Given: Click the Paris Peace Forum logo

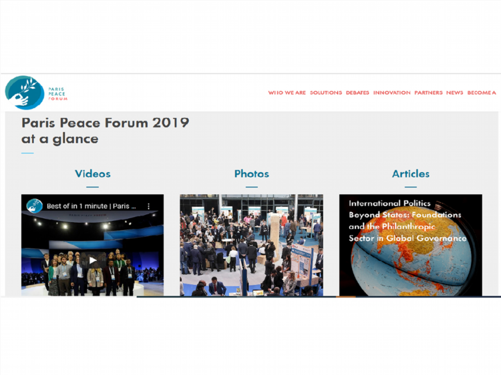Looking at the screenshot, I should [36, 93].
